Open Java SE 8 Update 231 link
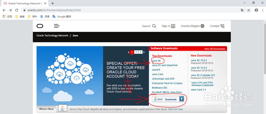 (x=203, y=75)
